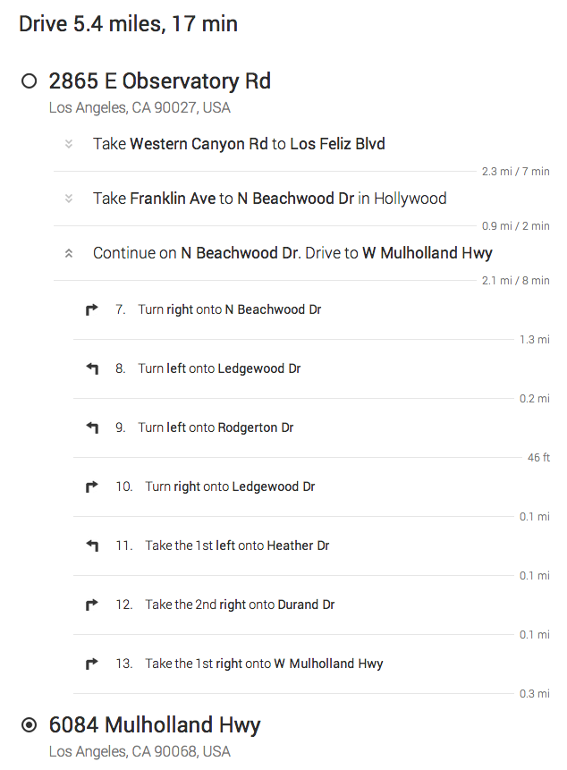Click left-turn arrow for Heather Dr step

click(x=92, y=546)
